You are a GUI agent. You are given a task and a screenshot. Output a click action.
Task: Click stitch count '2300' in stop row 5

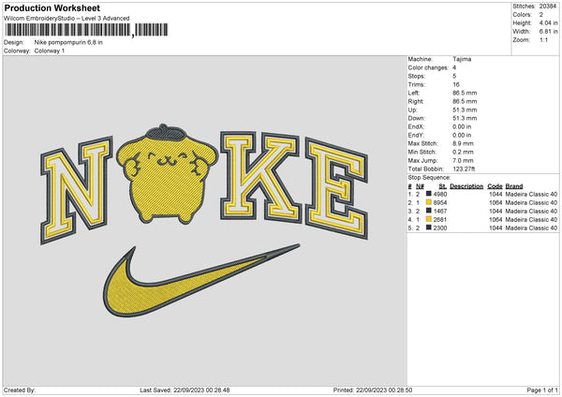coord(440,228)
